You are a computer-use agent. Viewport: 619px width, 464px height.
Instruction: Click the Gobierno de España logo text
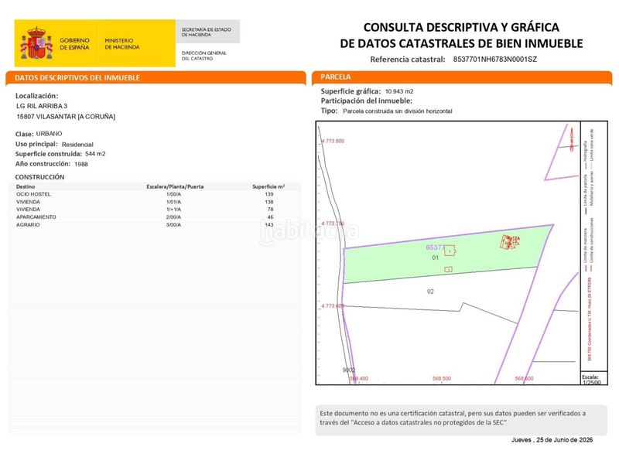coord(74,44)
